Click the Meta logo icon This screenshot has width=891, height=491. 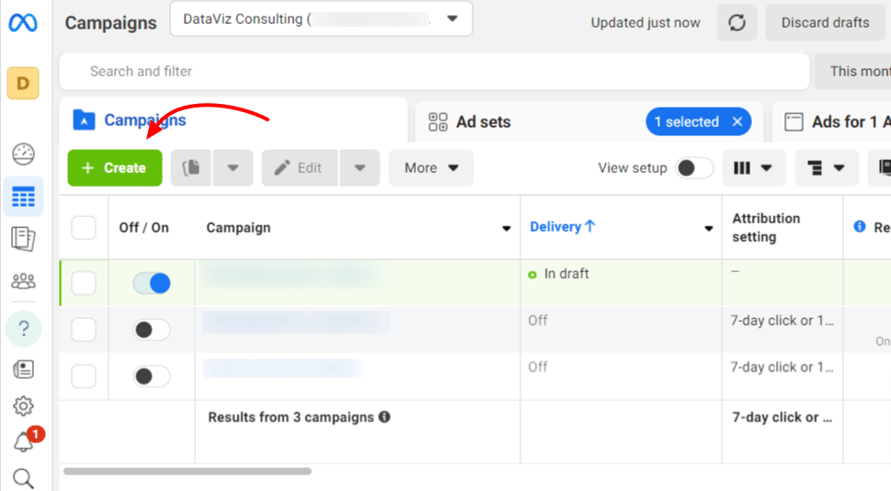[23, 23]
